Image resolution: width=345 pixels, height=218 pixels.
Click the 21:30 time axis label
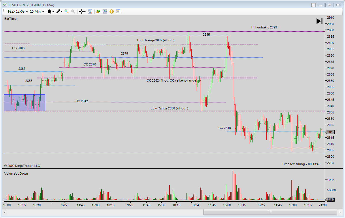pyautogui.click(x=323, y=205)
